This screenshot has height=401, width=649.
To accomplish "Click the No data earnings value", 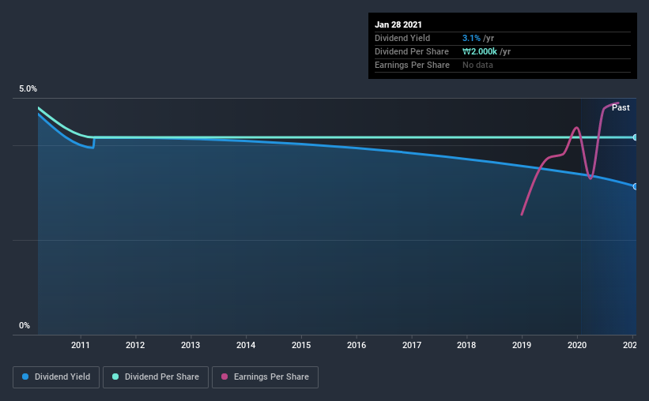I will 477,65.
